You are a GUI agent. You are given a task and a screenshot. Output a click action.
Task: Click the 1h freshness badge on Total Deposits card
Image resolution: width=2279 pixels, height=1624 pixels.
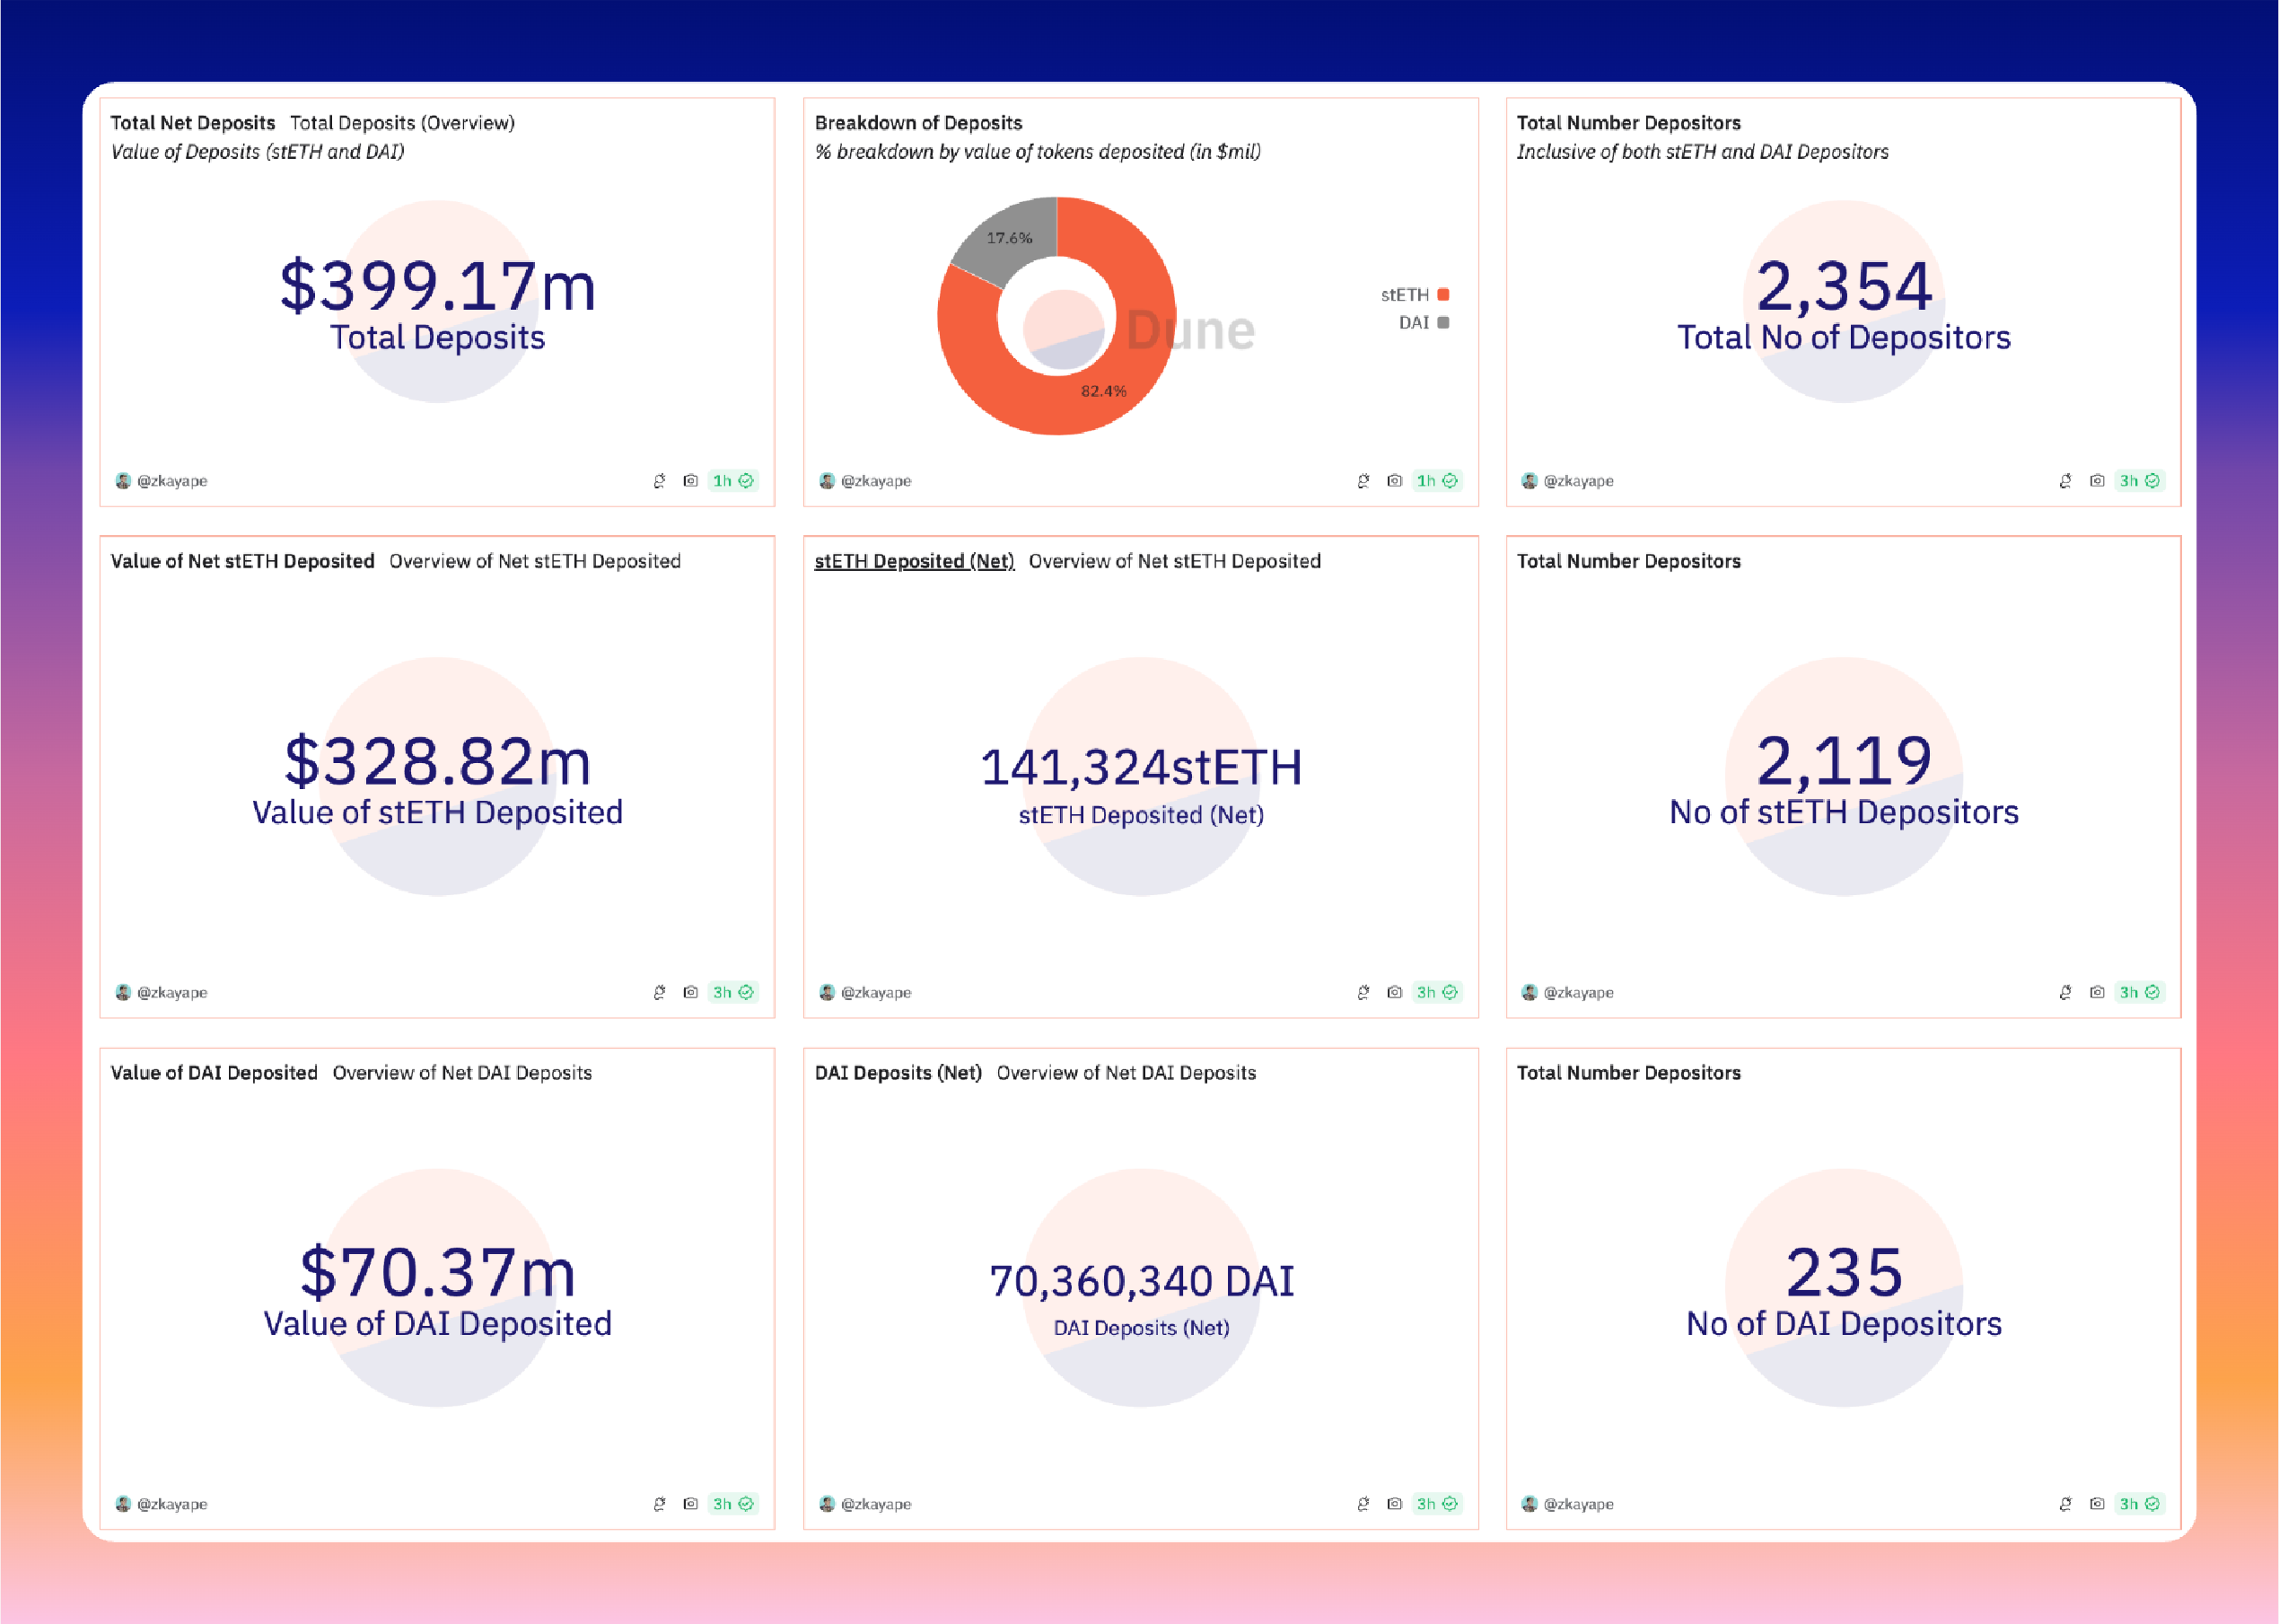tap(732, 481)
